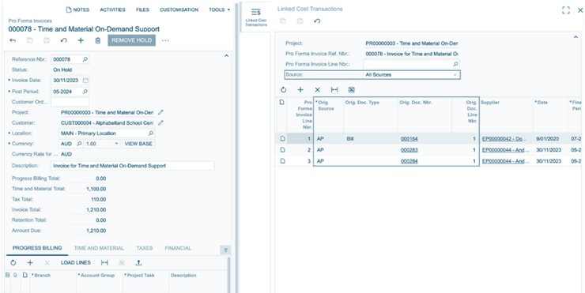
Task: Expand the tab section with double chevron
Action: 225,250
